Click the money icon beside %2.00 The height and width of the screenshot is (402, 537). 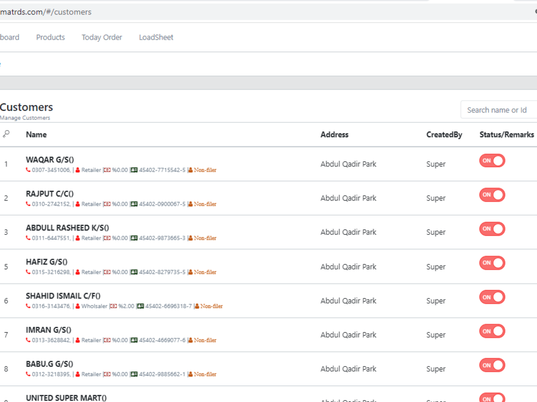pos(114,306)
